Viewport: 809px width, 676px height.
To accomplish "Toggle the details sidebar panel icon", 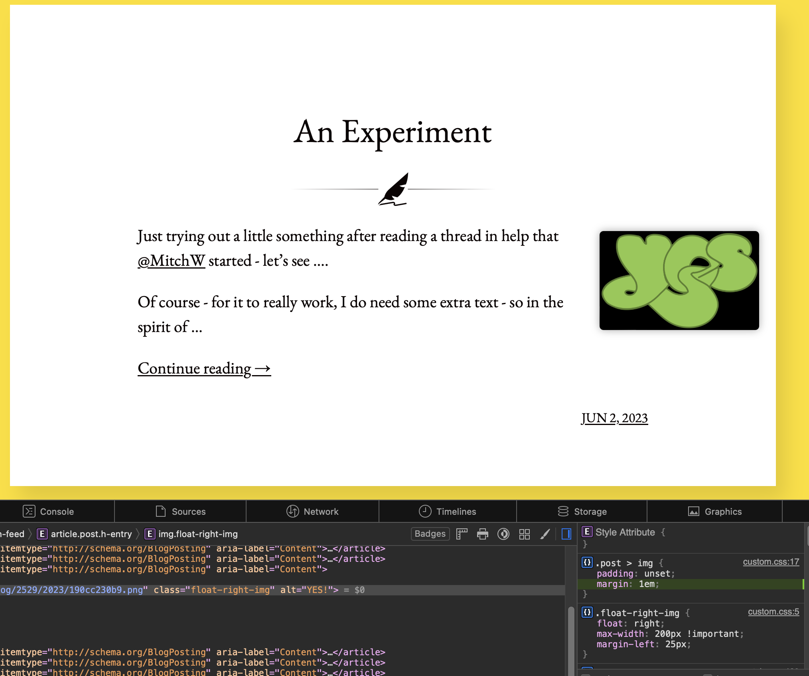I will click(566, 534).
